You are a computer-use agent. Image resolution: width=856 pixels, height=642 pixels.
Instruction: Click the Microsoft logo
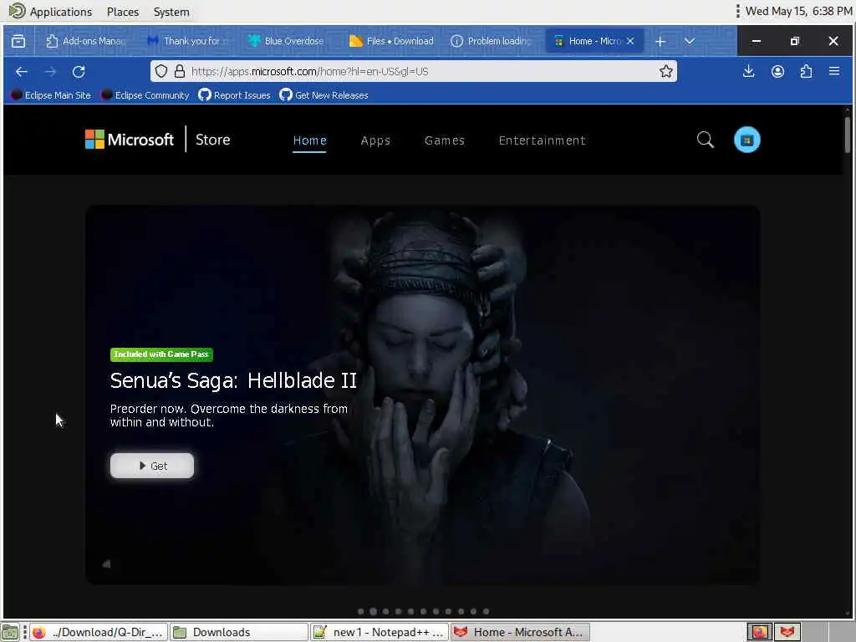[130, 140]
